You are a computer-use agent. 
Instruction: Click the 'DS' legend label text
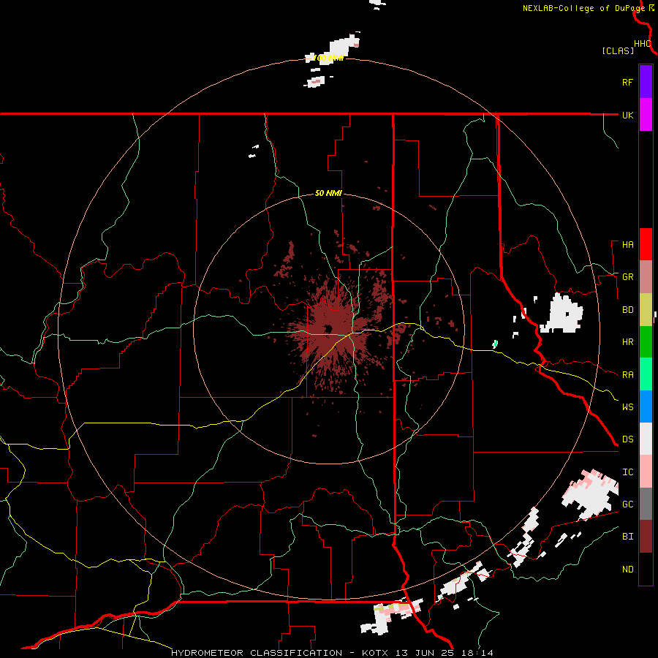click(627, 439)
